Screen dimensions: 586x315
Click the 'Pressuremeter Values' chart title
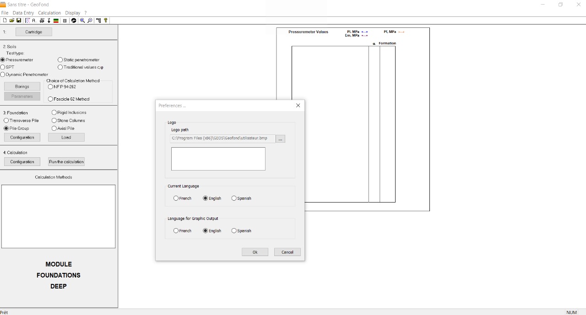[308, 32]
